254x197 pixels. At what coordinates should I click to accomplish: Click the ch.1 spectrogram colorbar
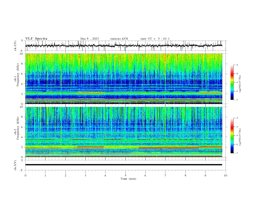[x=232, y=82]
